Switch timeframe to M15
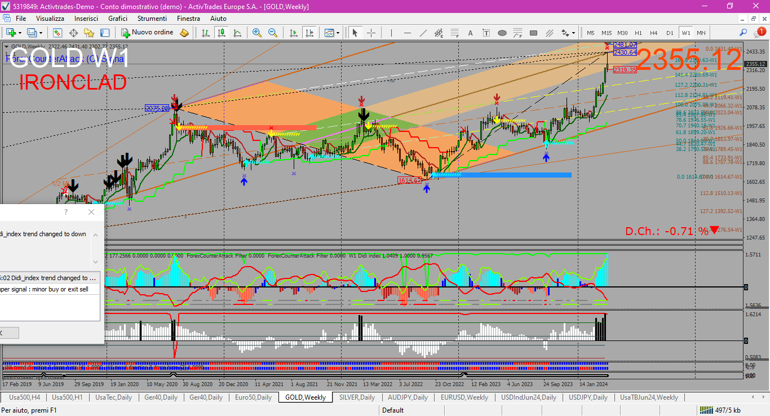Viewport: 770px width, 416px height. [607, 33]
